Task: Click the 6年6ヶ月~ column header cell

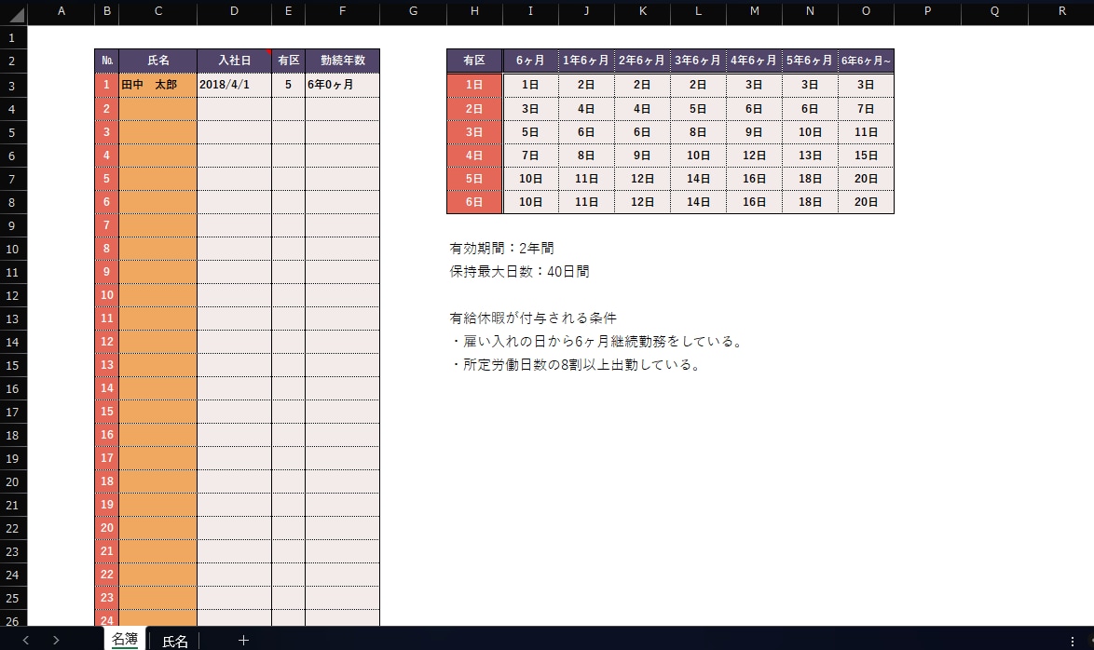Action: [x=866, y=61]
